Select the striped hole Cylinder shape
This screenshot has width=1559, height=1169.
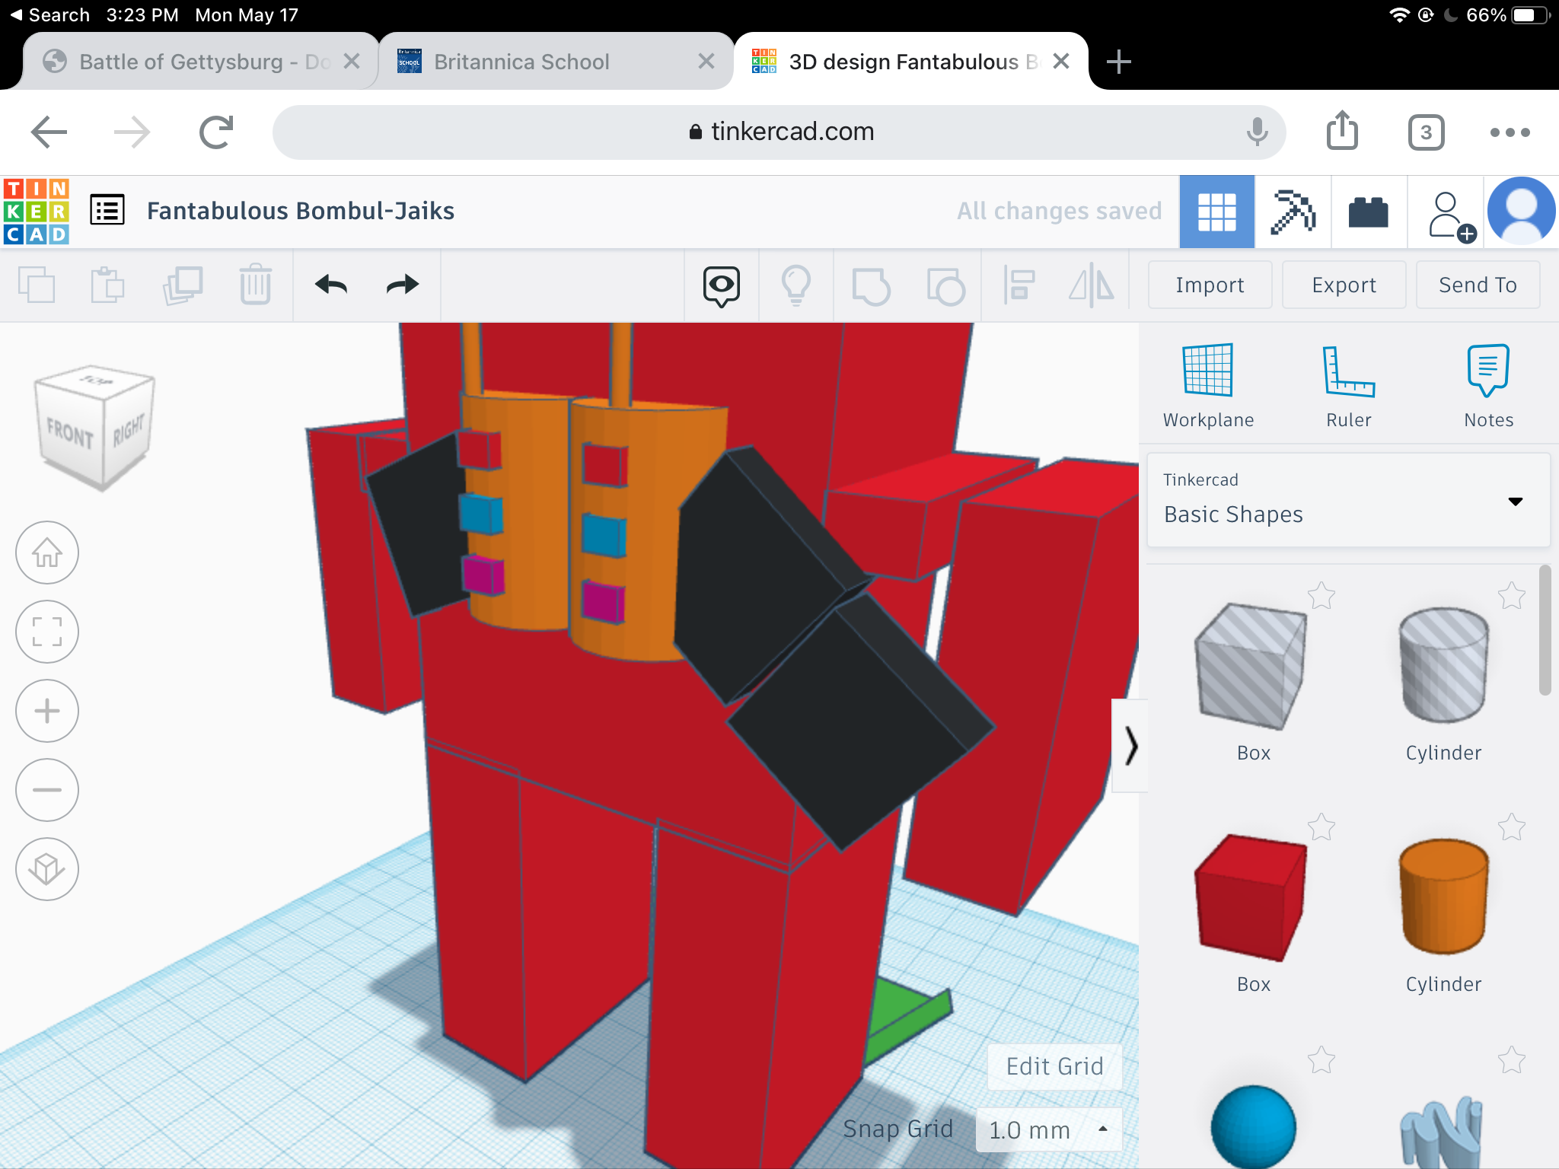(1443, 665)
